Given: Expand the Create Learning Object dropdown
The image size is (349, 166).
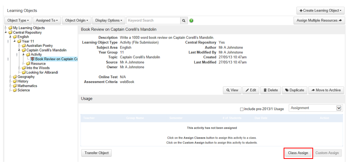Looking at the screenshot, I should pos(320,10).
